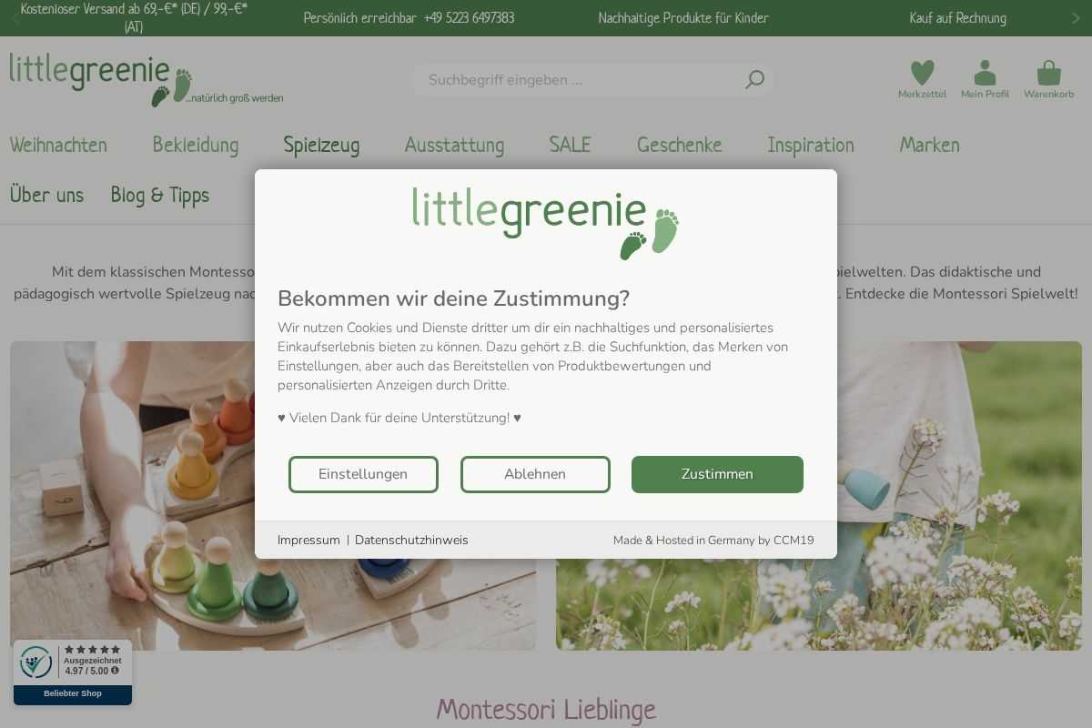This screenshot has width=1092, height=728.
Task: Select the SALE menu item
Action: tap(570, 146)
